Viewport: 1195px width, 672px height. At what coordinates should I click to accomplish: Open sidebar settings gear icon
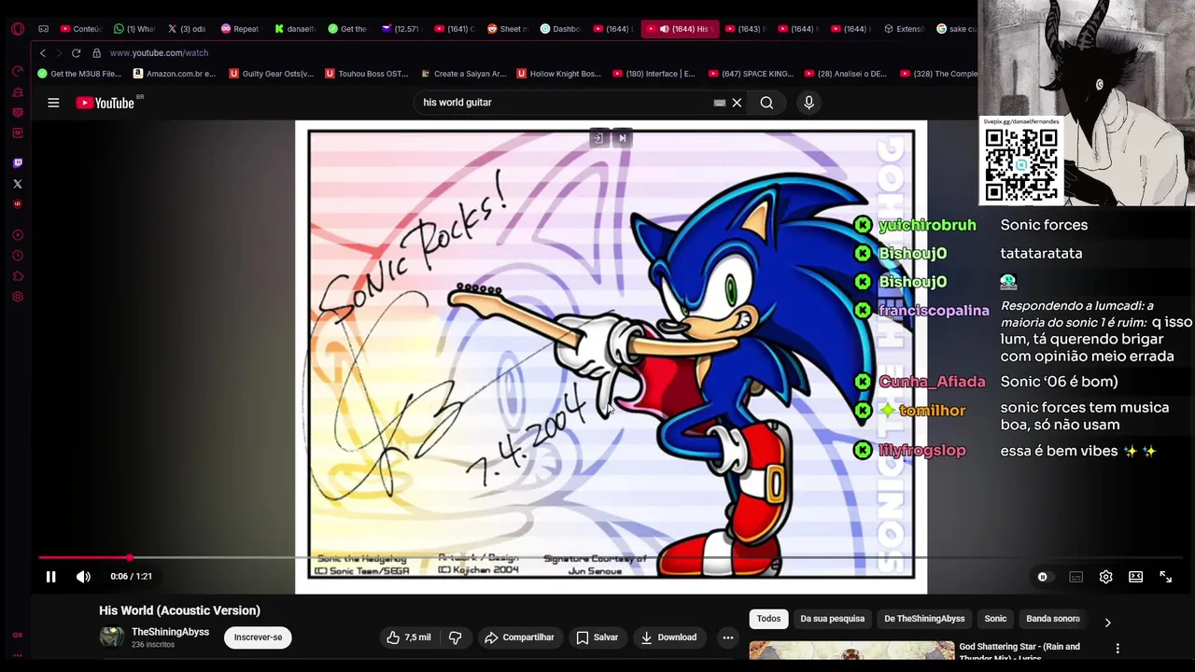[x=17, y=297]
